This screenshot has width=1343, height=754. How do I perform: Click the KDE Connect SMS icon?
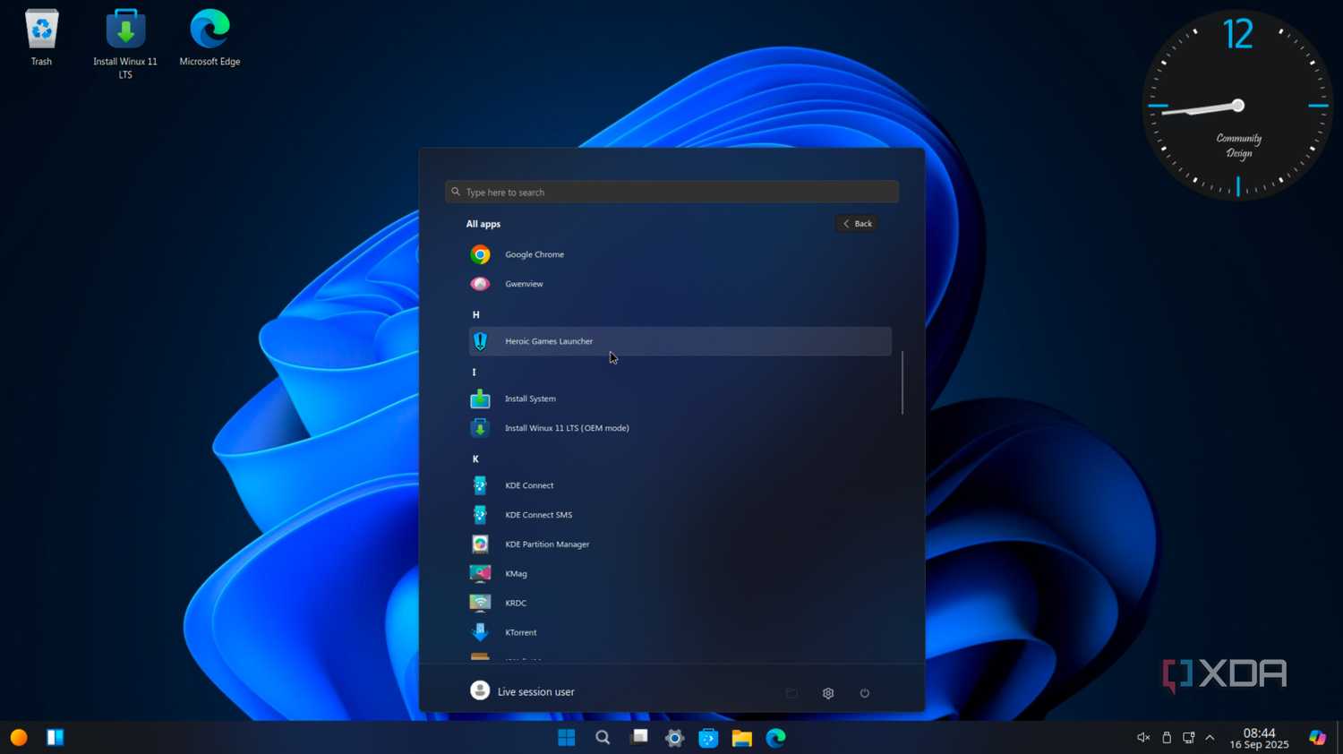[480, 515]
